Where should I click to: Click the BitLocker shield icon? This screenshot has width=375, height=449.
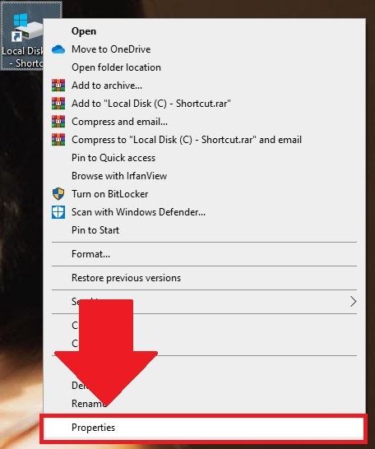click(x=58, y=194)
